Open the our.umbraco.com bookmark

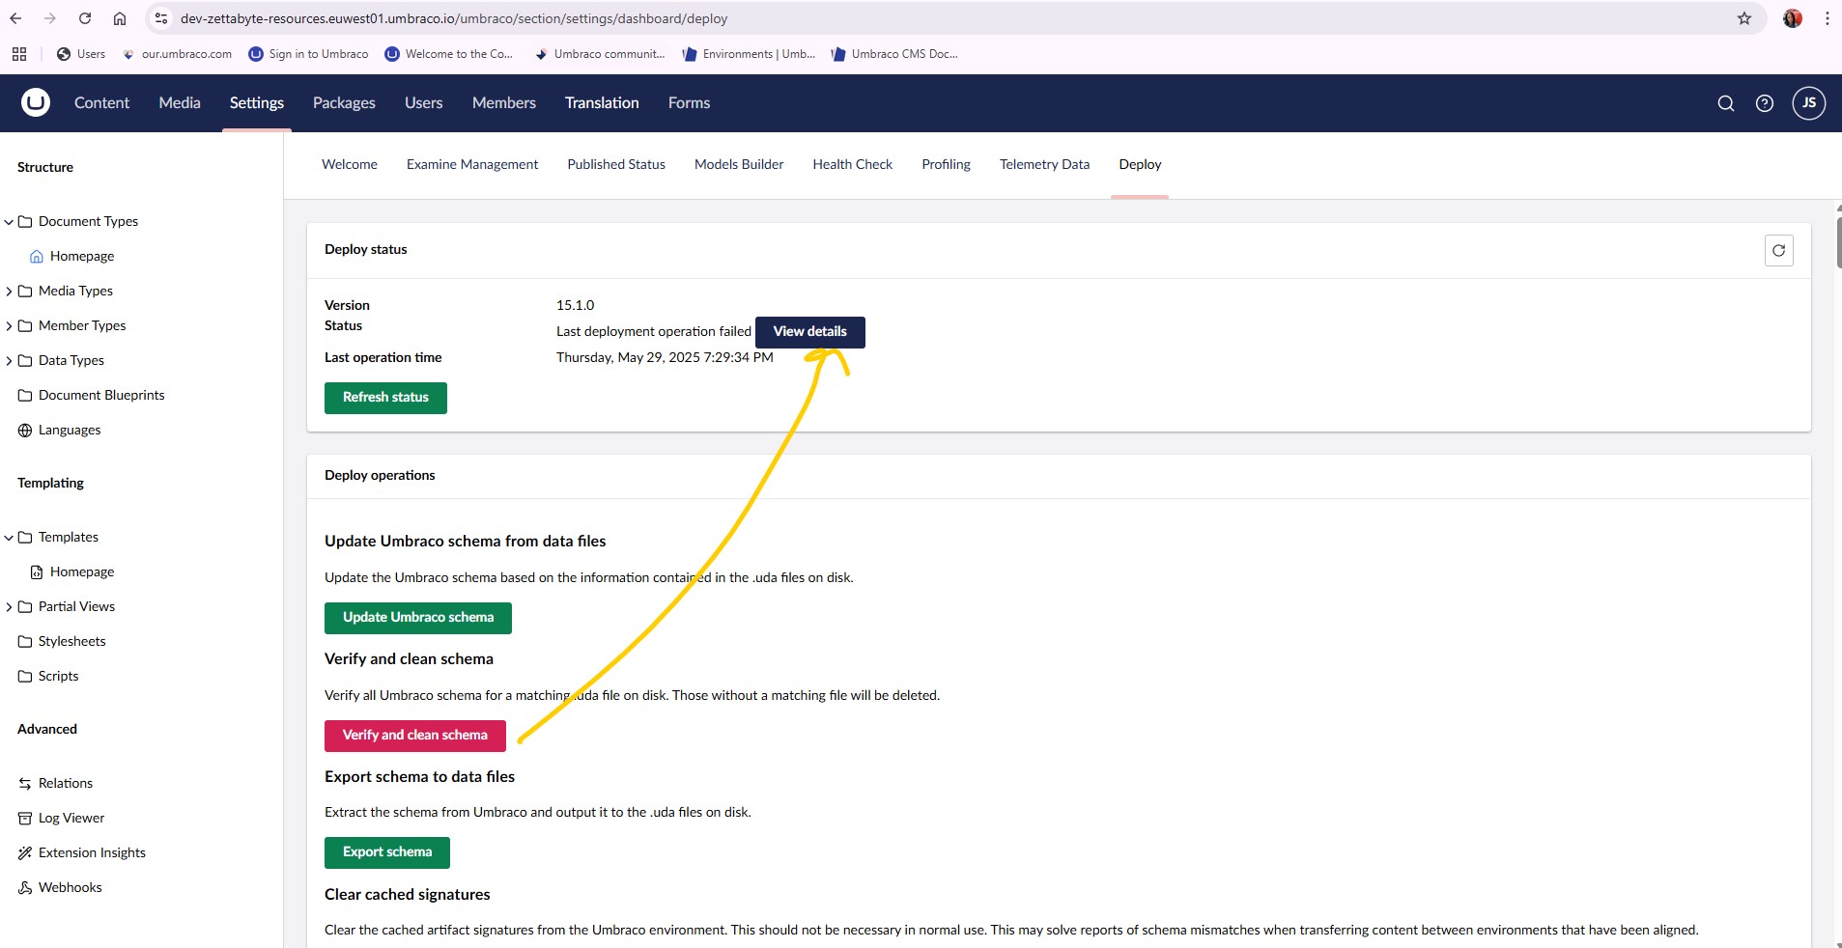(177, 54)
